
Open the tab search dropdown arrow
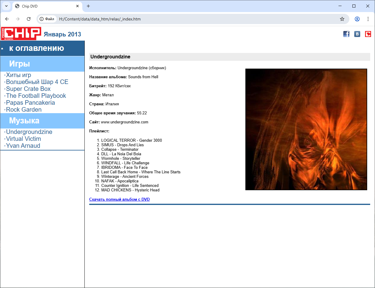6,6
